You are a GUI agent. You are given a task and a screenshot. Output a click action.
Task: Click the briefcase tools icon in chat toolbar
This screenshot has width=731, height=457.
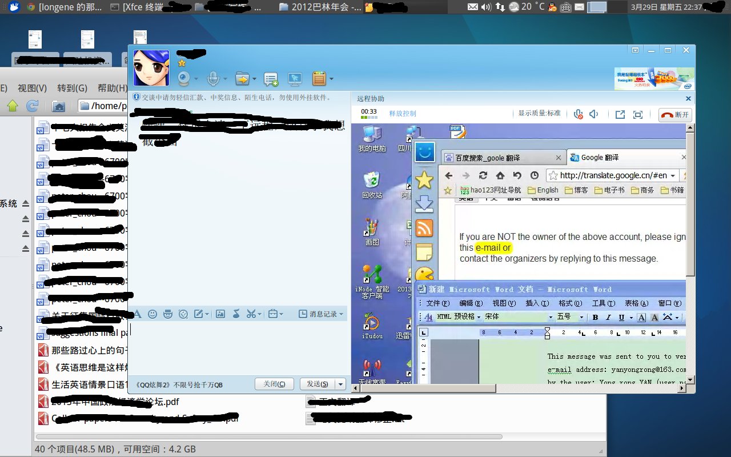pyautogui.click(x=273, y=314)
